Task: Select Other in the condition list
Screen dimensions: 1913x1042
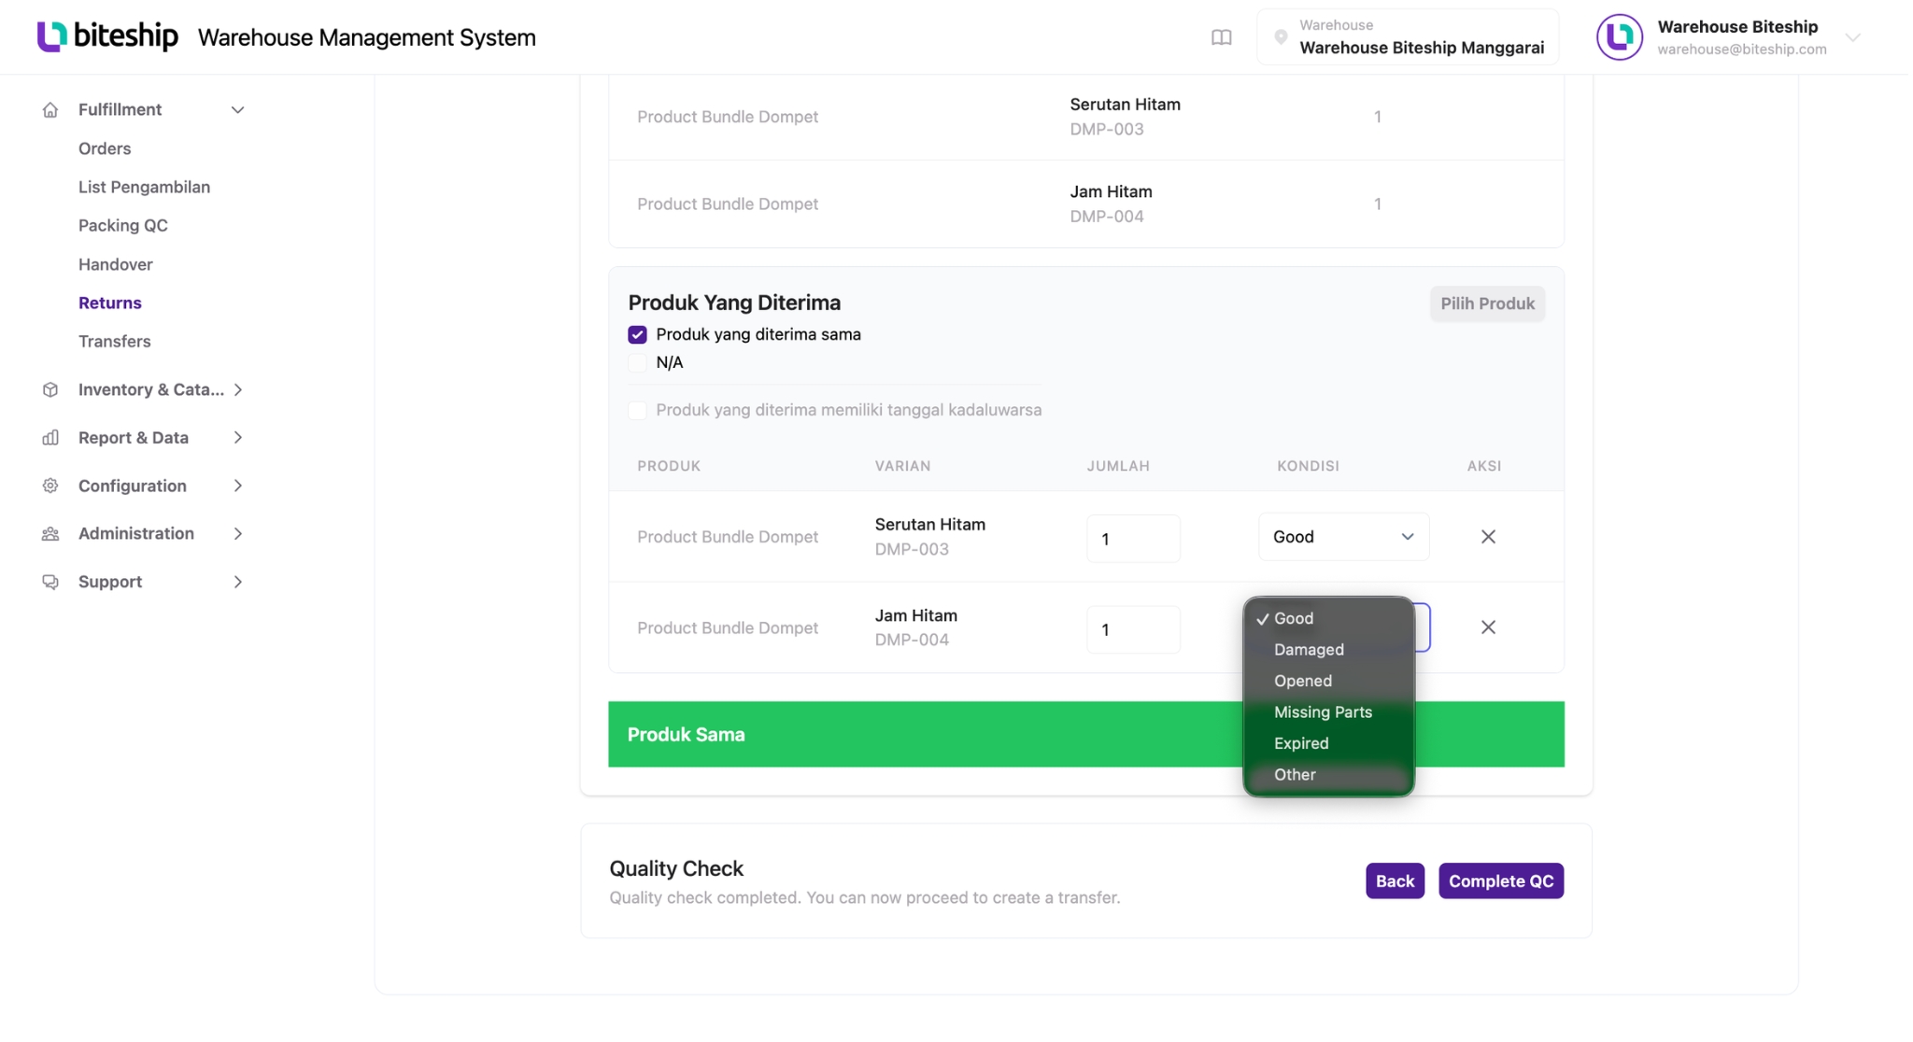Action: [x=1328, y=775]
